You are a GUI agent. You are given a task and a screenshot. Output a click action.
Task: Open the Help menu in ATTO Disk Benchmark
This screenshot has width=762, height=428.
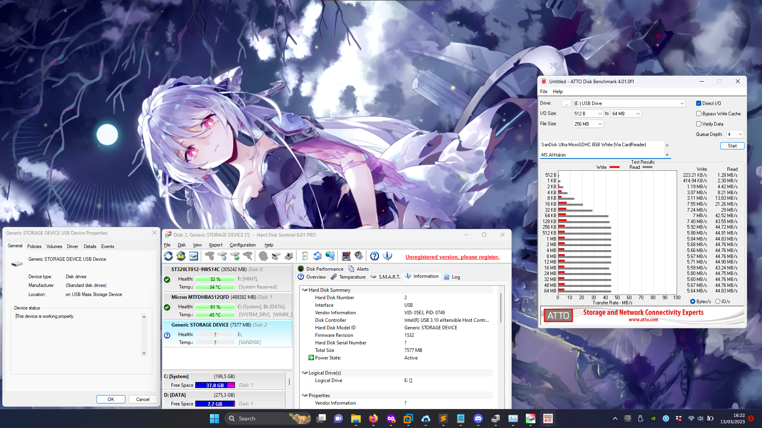point(558,92)
